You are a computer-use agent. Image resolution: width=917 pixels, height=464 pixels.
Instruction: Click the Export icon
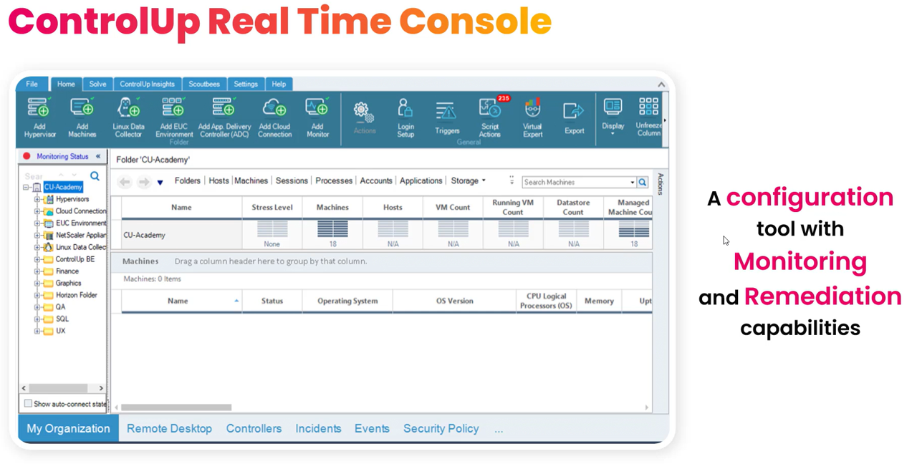[x=574, y=111]
